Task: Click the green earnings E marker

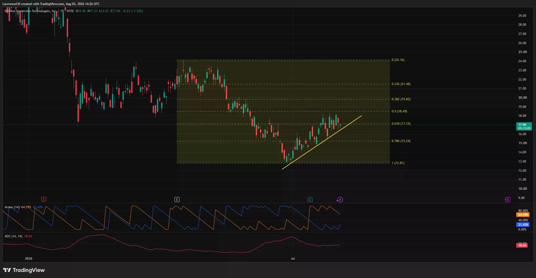Action: 310,200
